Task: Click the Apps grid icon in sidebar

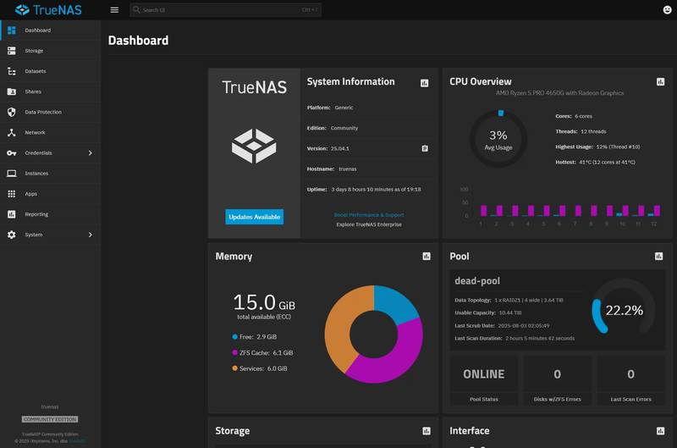Action: point(12,194)
